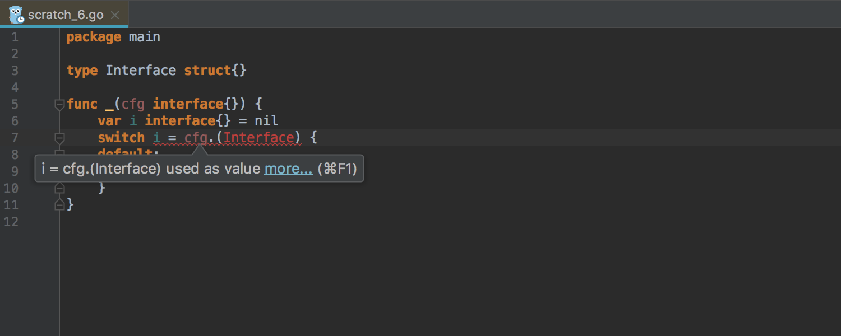Click the nil value on line 6

(x=266, y=121)
